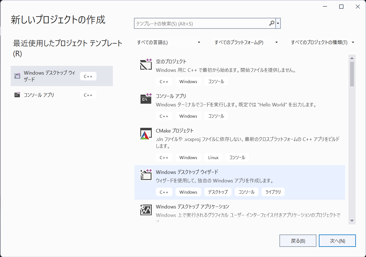Maximize the 新しいプロジェクトの作成 window
Image resolution: width=366 pixels, height=257 pixels.
(x=341, y=7)
